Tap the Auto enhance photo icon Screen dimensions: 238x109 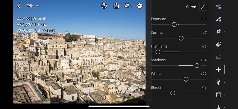219,57
